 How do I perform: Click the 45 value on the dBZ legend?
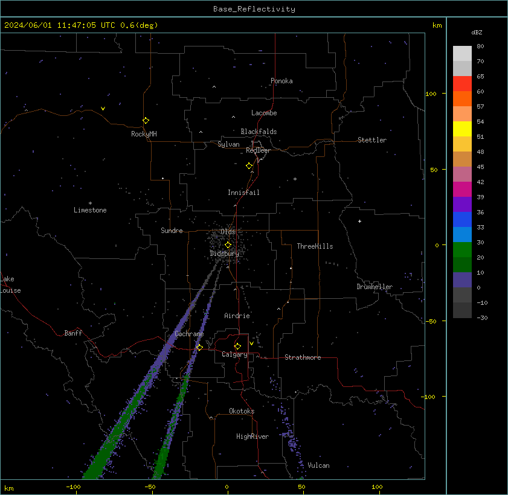click(480, 167)
